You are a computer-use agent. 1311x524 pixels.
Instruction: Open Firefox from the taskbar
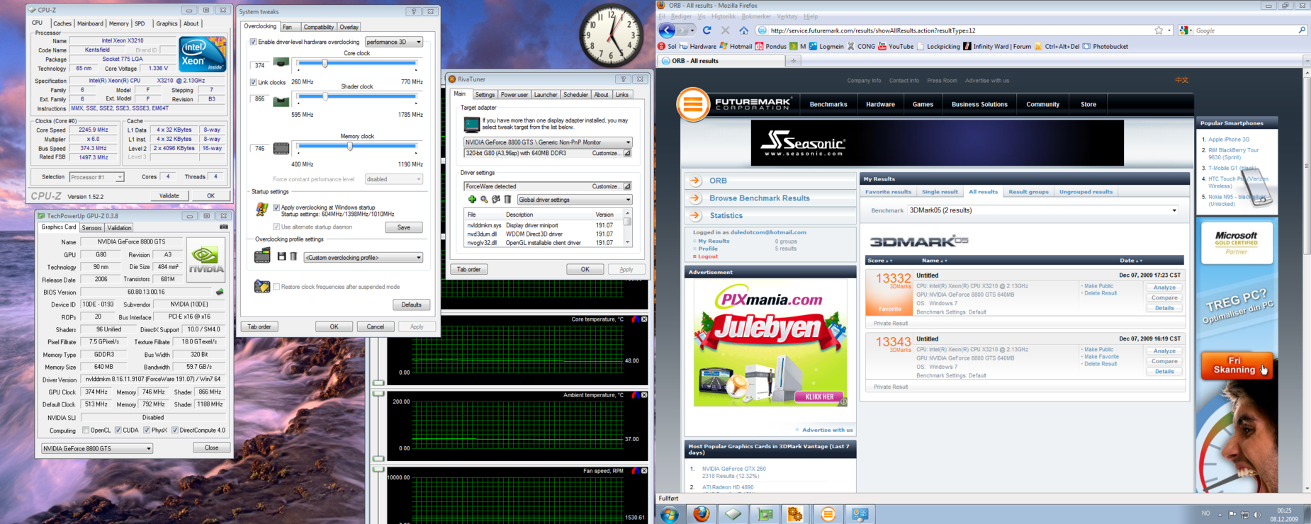(x=702, y=514)
